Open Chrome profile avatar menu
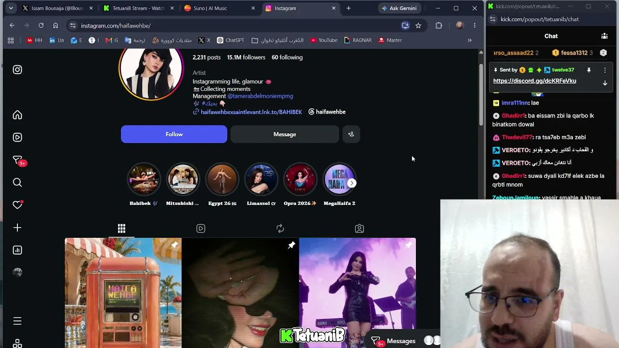The width and height of the screenshot is (619, 348). pyautogui.click(x=459, y=26)
